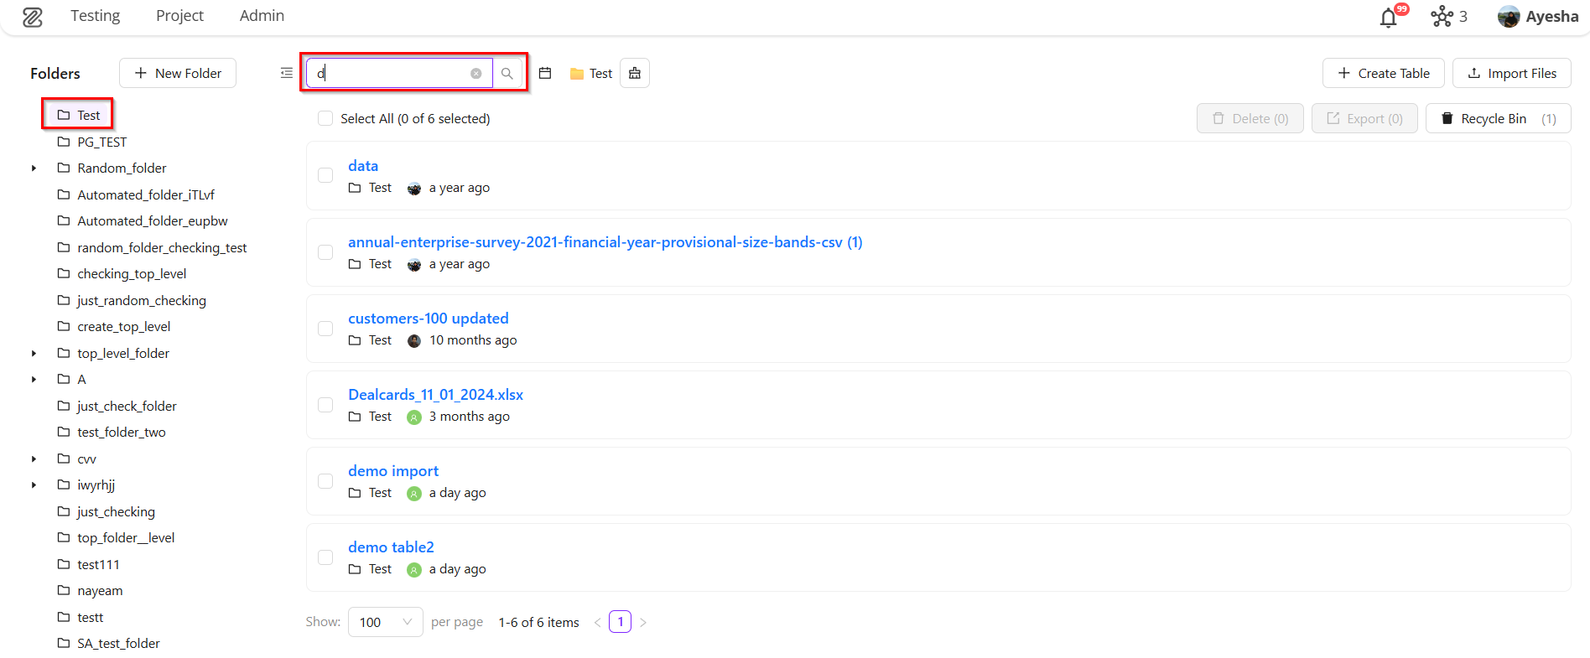This screenshot has height=658, width=1590.
Task: Click the Import Files button
Action: pyautogui.click(x=1511, y=74)
